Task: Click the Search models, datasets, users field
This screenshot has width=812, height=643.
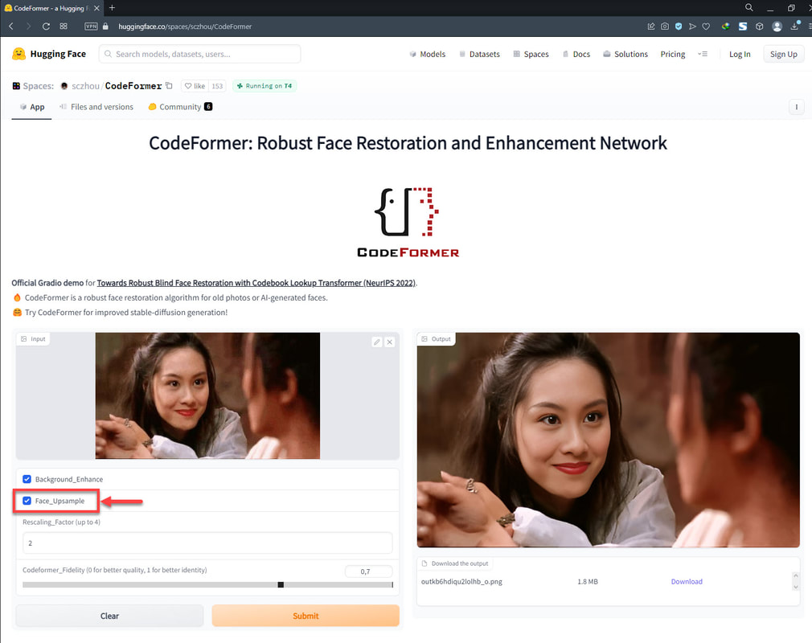Action: (200, 54)
